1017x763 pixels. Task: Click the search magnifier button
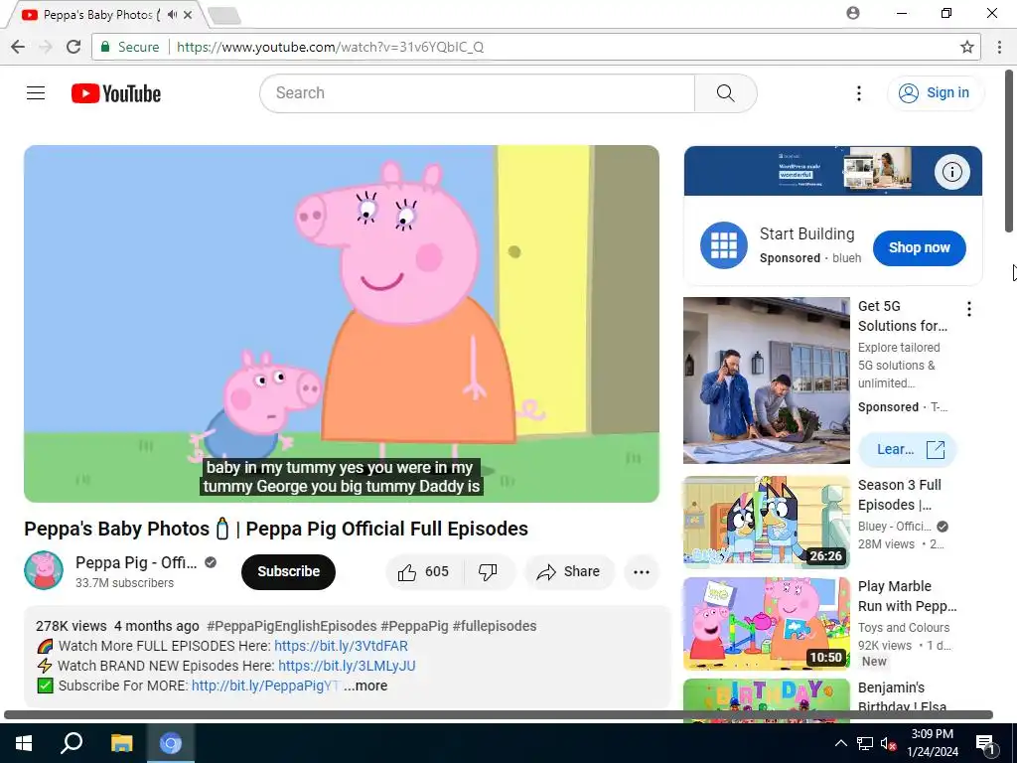pos(726,93)
